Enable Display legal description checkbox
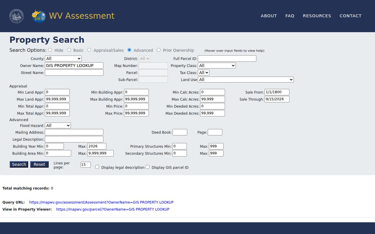This screenshot has height=234, width=375. click(x=97, y=167)
